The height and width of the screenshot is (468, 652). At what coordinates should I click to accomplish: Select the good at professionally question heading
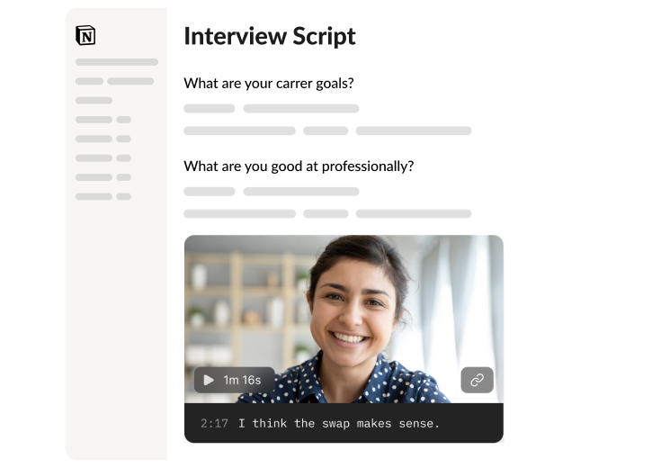(299, 166)
